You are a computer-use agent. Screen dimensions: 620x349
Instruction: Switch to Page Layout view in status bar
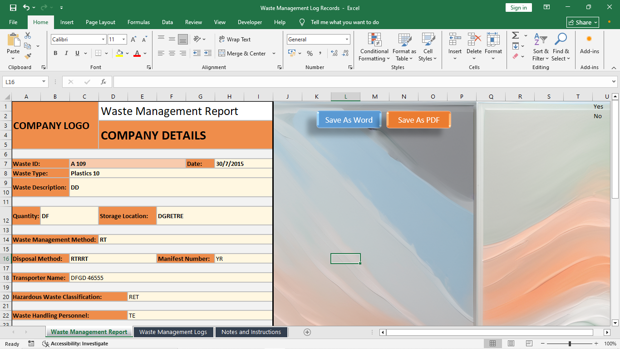511,344
